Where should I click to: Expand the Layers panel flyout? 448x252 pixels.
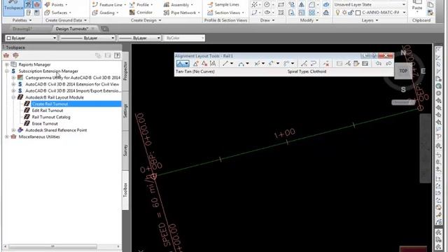370,20
